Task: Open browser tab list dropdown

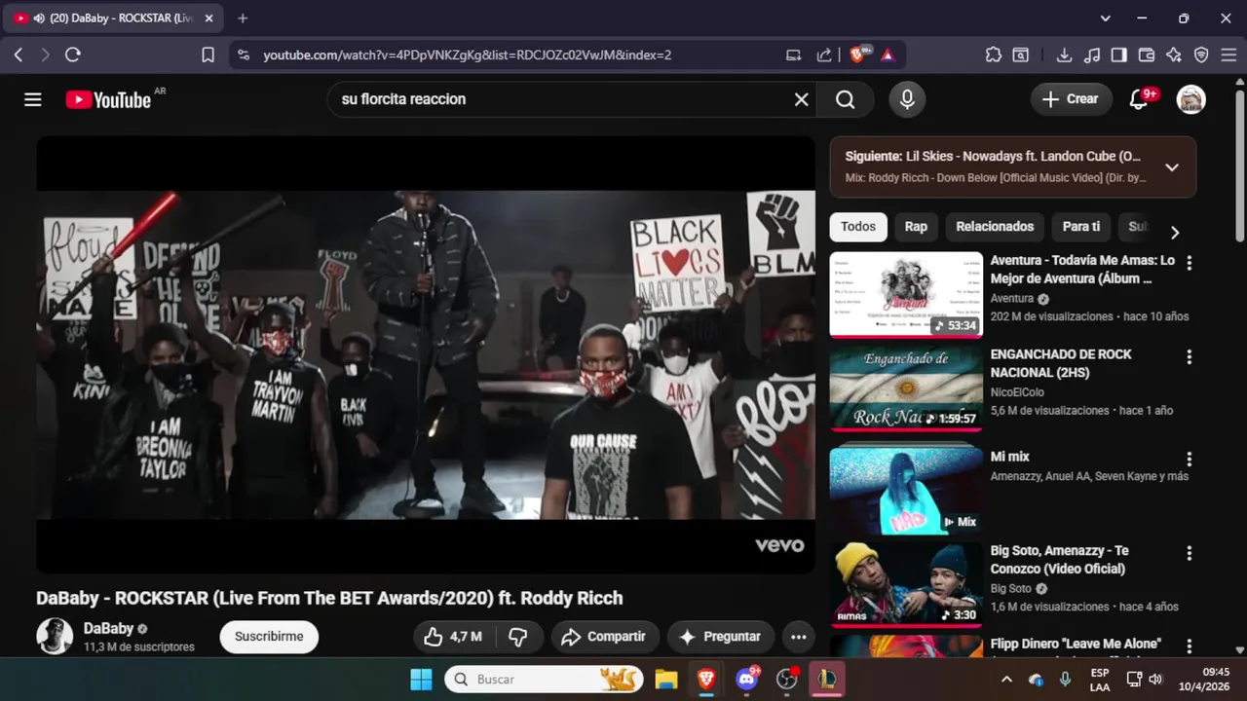Action: pyautogui.click(x=1105, y=18)
